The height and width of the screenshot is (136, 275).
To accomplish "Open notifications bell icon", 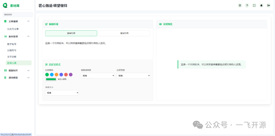I will click(x=261, y=6).
